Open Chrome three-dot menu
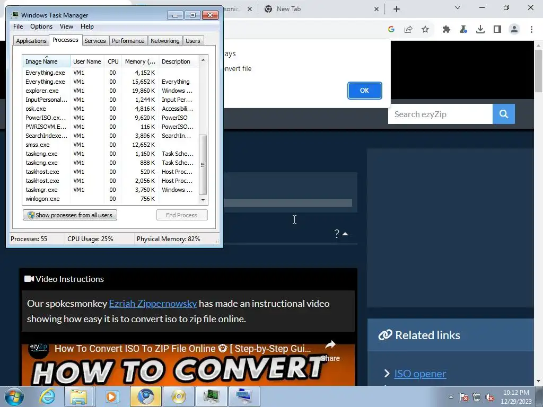543x407 pixels. pyautogui.click(x=531, y=30)
